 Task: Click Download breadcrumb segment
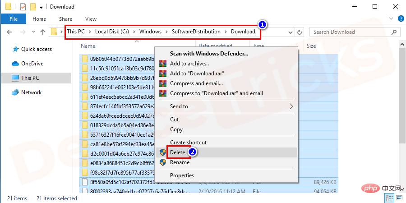(x=243, y=32)
